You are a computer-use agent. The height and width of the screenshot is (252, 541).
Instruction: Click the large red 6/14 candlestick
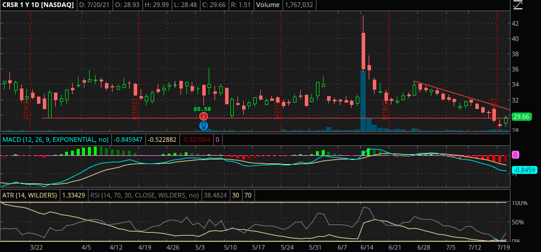(x=363, y=51)
